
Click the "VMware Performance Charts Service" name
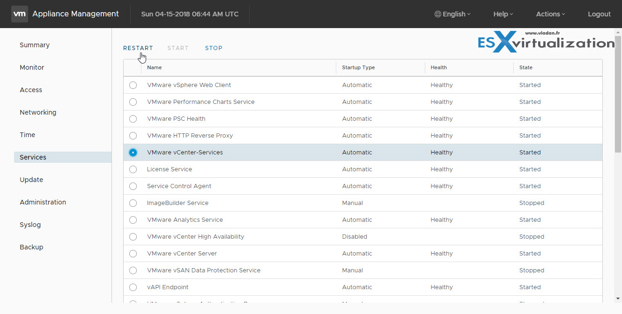point(201,102)
